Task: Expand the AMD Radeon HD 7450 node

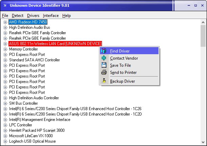Action: coord(5,22)
